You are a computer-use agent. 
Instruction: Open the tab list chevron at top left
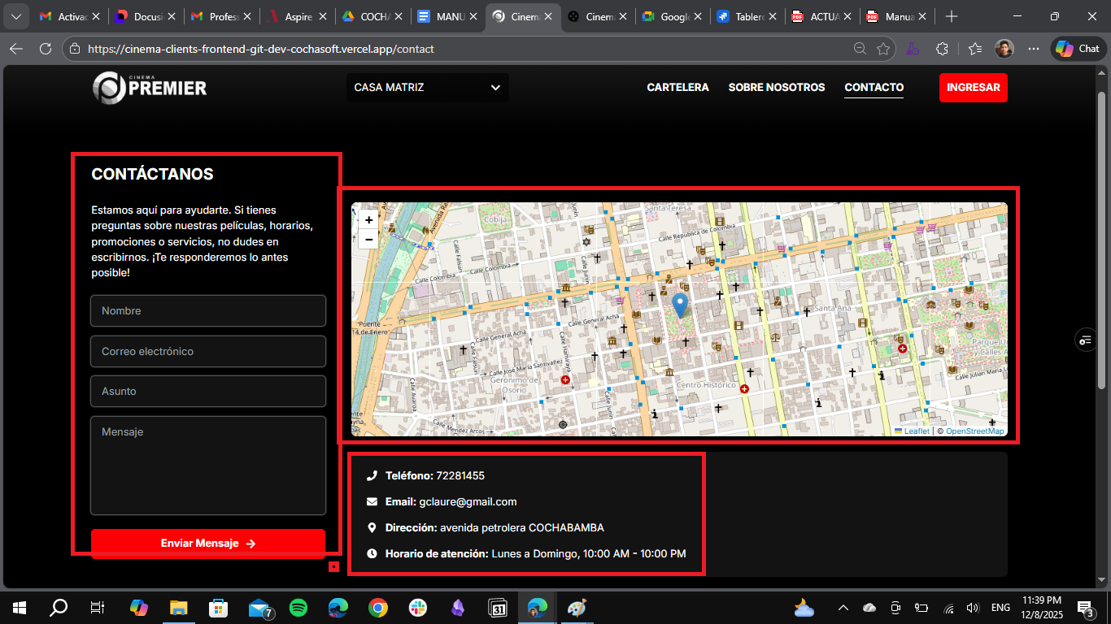(15, 16)
